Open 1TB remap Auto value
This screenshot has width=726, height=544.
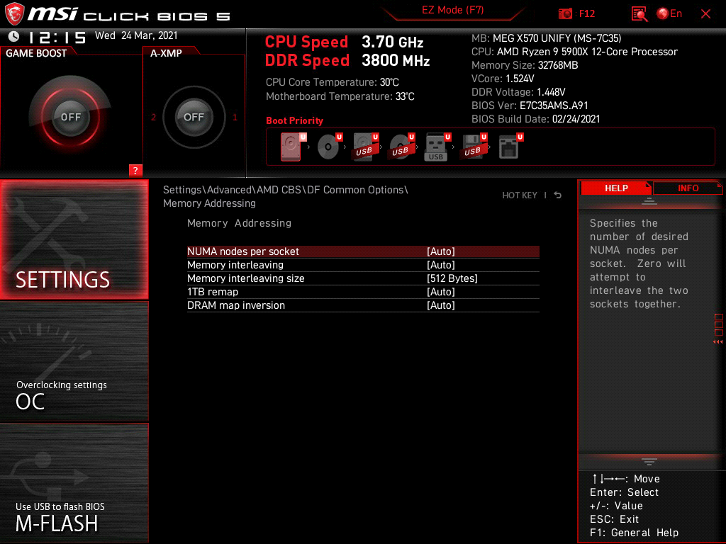click(x=441, y=292)
